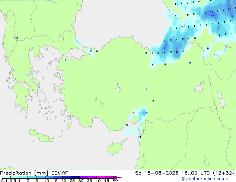Click the arrow tip beyond 50 mm in legend
This screenshot has height=182, width=236.
pyautogui.click(x=118, y=177)
